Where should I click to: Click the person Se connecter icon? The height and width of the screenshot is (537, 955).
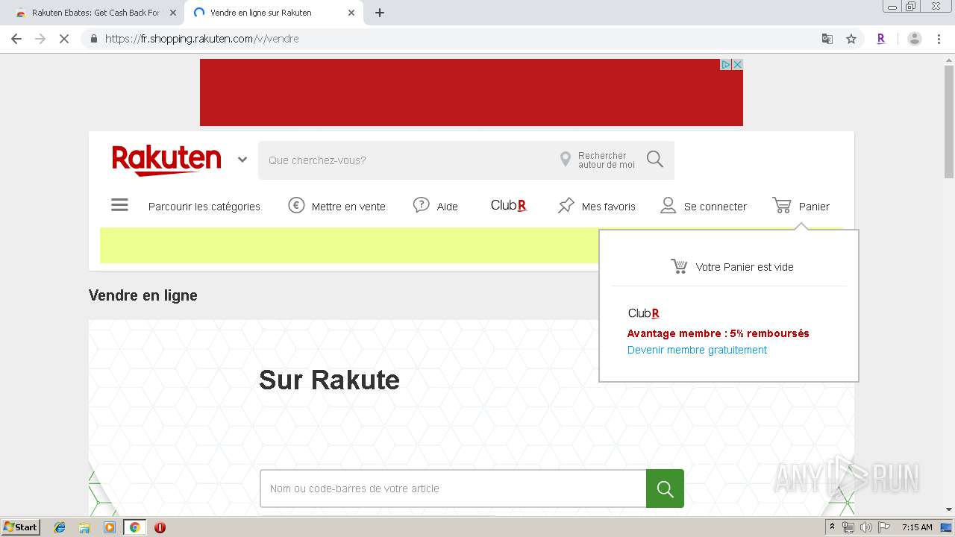668,205
